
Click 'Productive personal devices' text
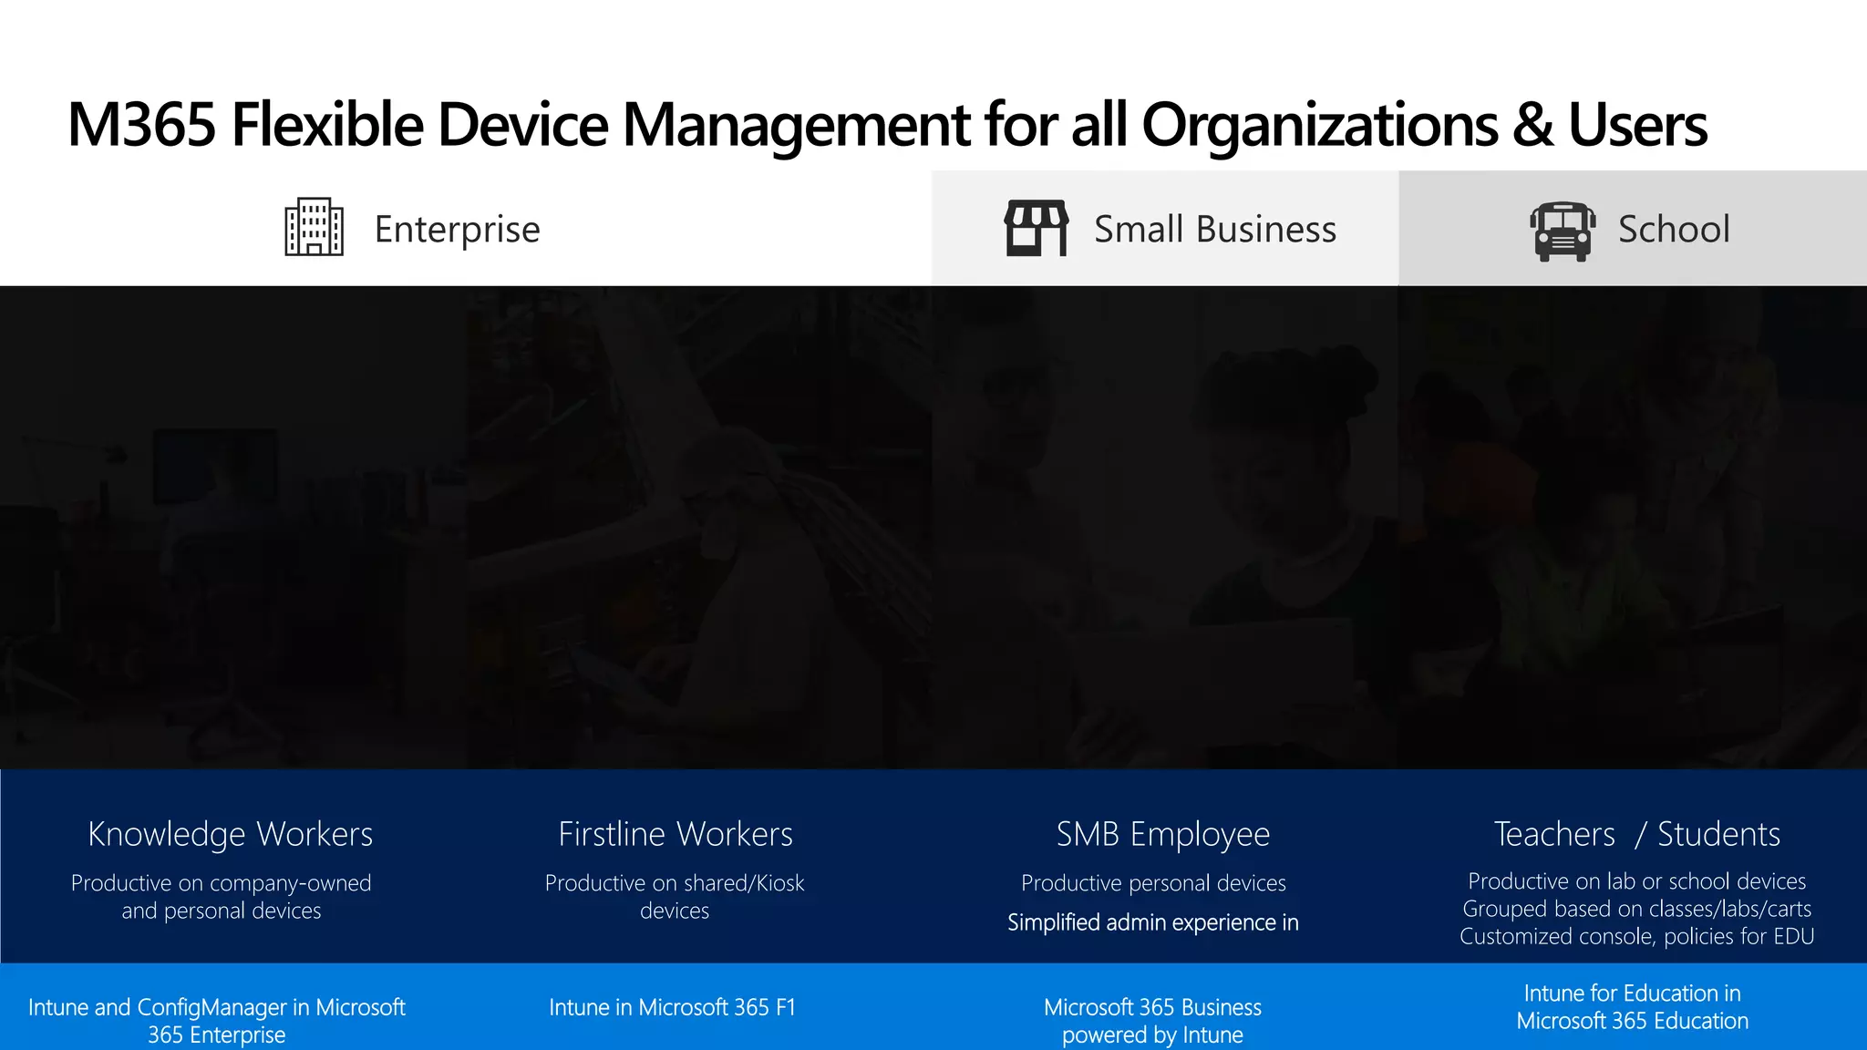tap(1153, 883)
